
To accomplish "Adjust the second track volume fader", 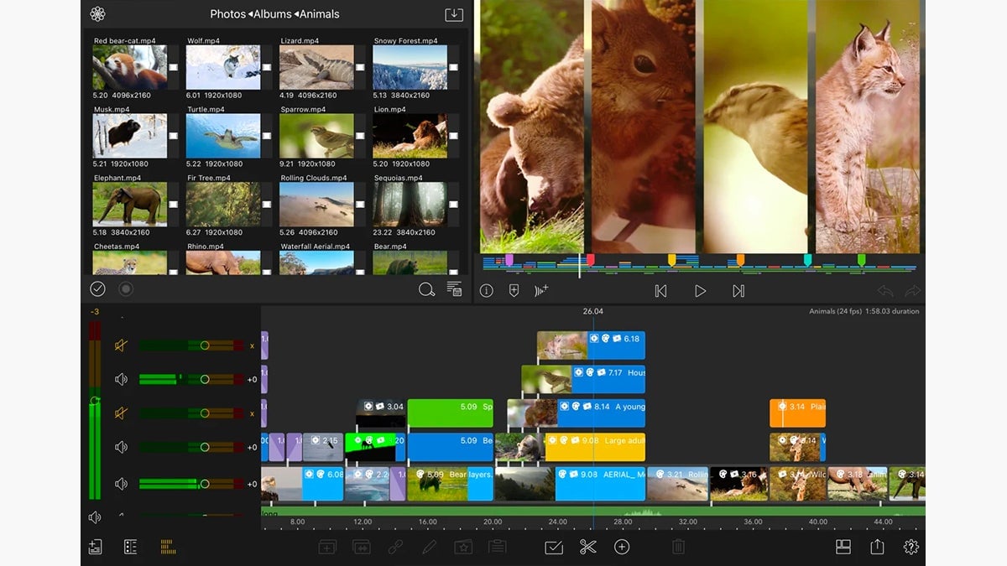I will point(204,379).
